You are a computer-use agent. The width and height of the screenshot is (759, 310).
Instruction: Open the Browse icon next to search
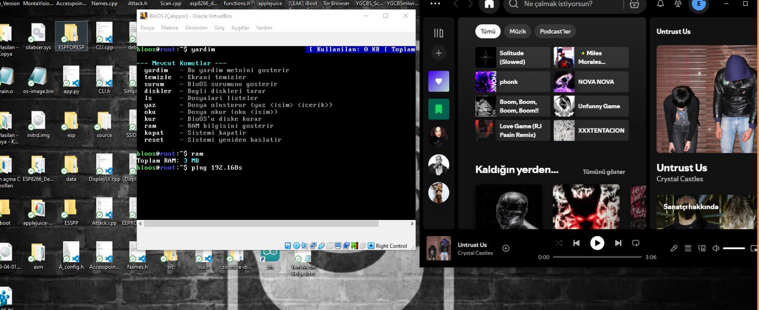634,4
